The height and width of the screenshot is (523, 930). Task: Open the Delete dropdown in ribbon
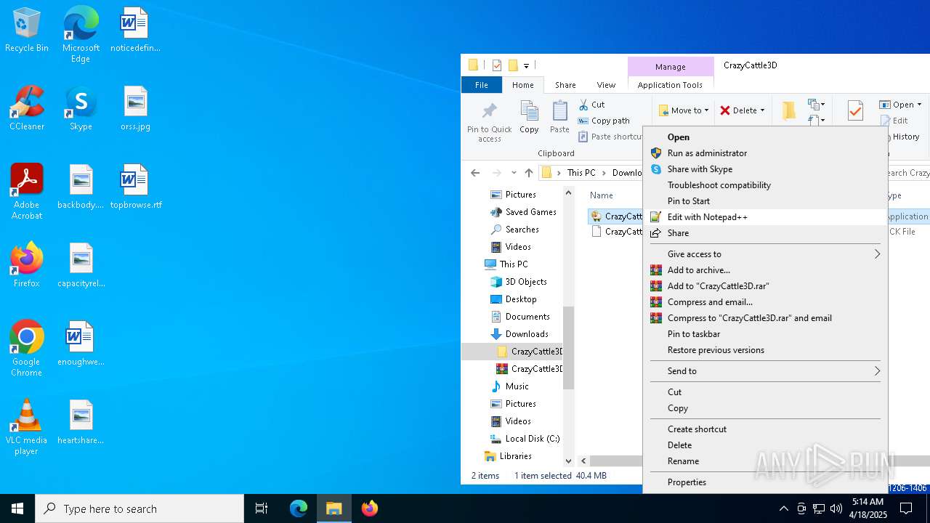tap(742, 110)
